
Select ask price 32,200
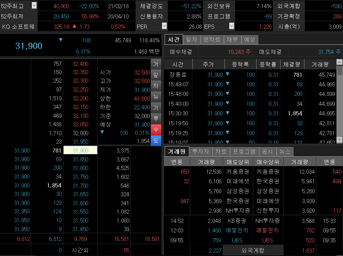80,98
